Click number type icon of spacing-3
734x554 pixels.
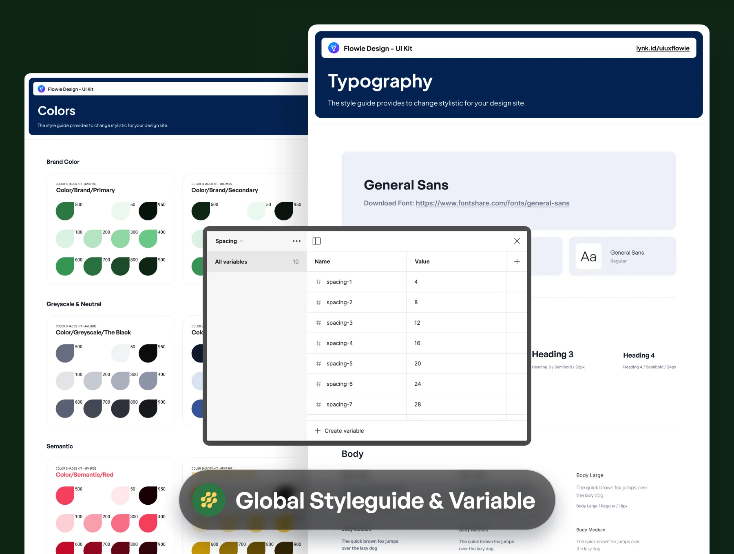tap(318, 323)
